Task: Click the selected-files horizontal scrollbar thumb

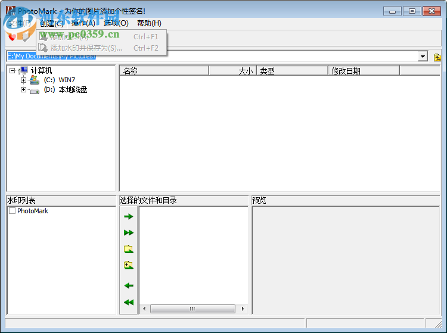Action: pos(193,309)
